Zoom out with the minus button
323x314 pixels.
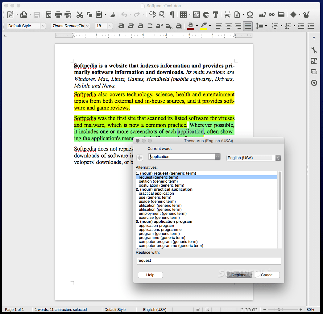click(265, 310)
